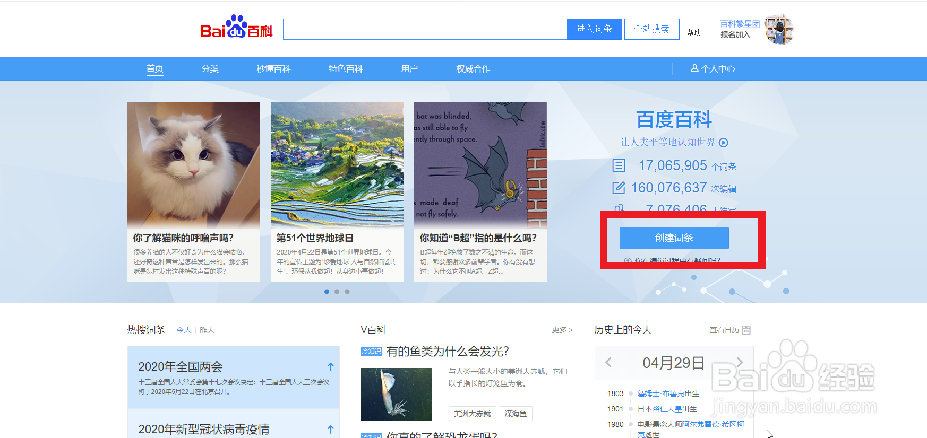Click the 冷知识 tag badge
The image size is (927, 438).
372,352
